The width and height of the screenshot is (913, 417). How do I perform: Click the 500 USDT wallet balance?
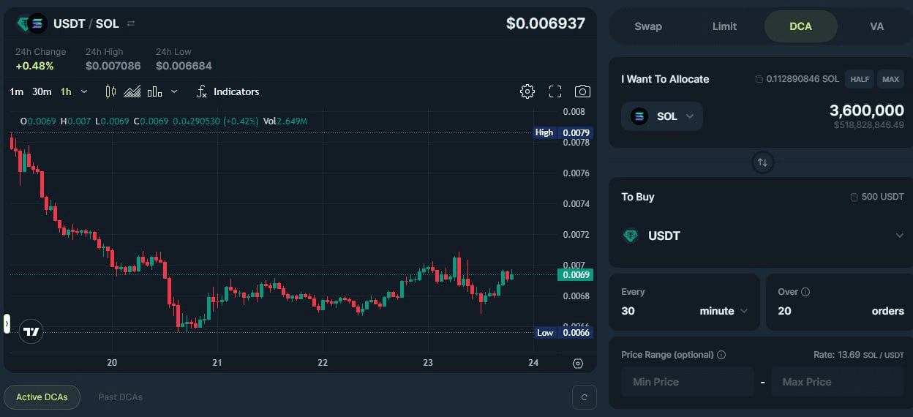click(x=882, y=197)
